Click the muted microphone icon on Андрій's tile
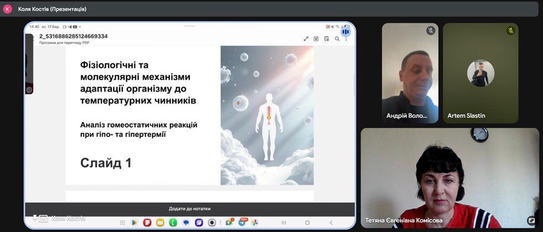 (x=431, y=30)
